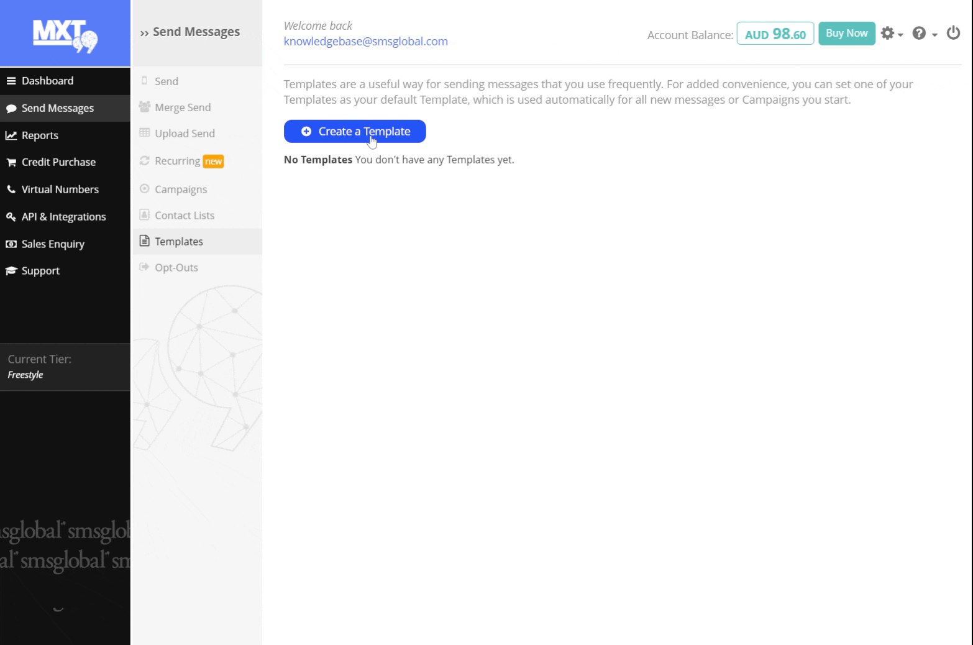Expand the help question mark menu
The image size is (973, 645).
click(x=924, y=34)
